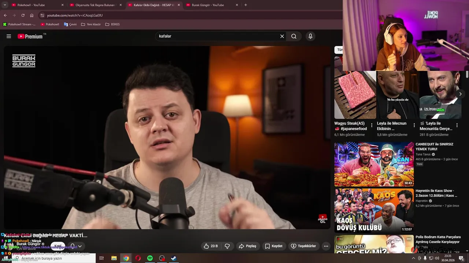Open a new browser tab

coord(245,5)
